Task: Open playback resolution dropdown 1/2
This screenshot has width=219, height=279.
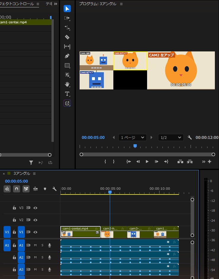Action: (171, 137)
